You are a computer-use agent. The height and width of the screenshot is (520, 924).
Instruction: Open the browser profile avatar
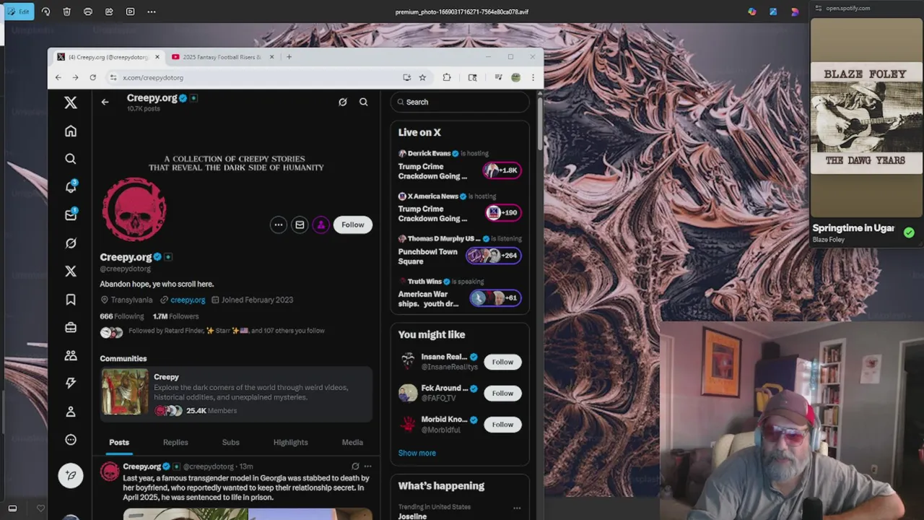[515, 77]
